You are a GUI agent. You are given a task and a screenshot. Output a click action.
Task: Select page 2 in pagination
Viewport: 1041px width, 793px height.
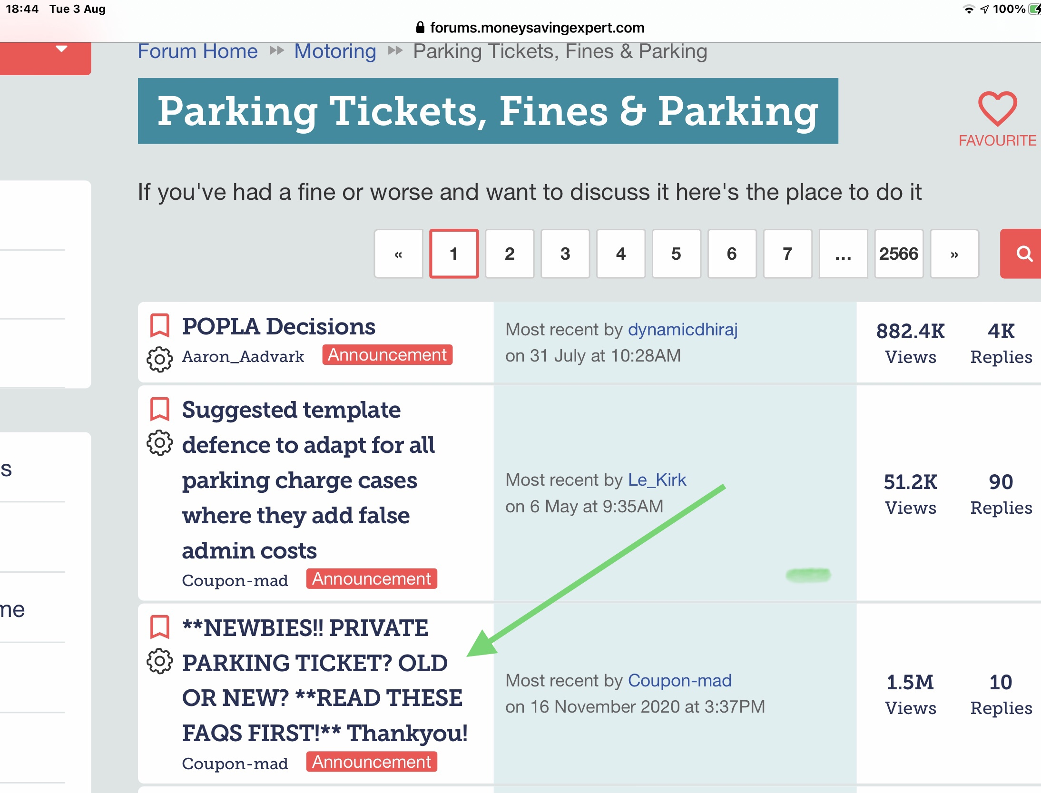(509, 254)
